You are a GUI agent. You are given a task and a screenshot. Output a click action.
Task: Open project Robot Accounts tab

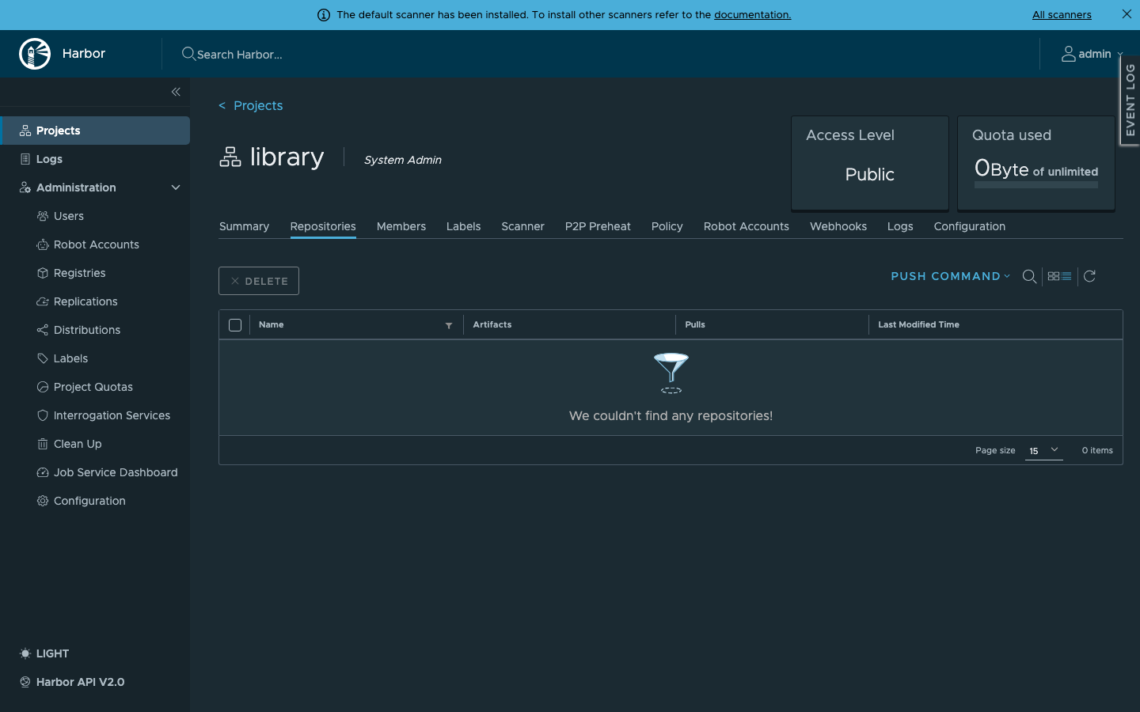point(747,226)
